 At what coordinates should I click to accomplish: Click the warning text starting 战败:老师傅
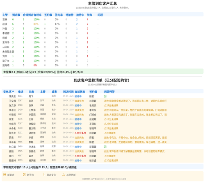coord(135,142)
